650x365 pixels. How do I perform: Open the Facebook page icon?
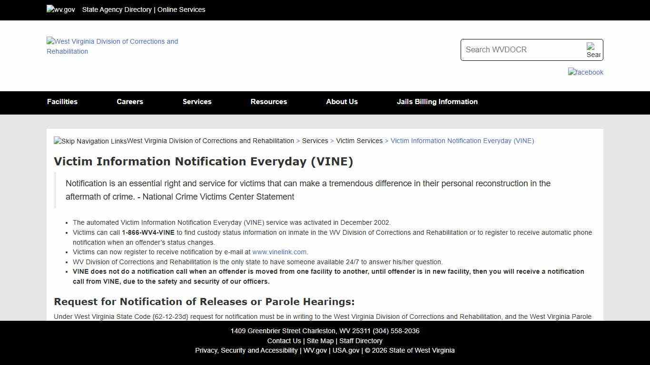(x=585, y=72)
